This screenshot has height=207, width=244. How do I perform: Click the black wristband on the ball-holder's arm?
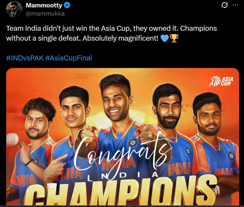[x=29, y=162]
